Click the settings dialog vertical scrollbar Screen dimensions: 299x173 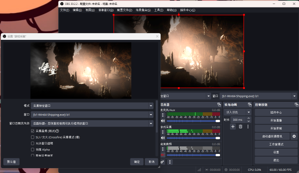pyautogui.click(x=157, y=116)
